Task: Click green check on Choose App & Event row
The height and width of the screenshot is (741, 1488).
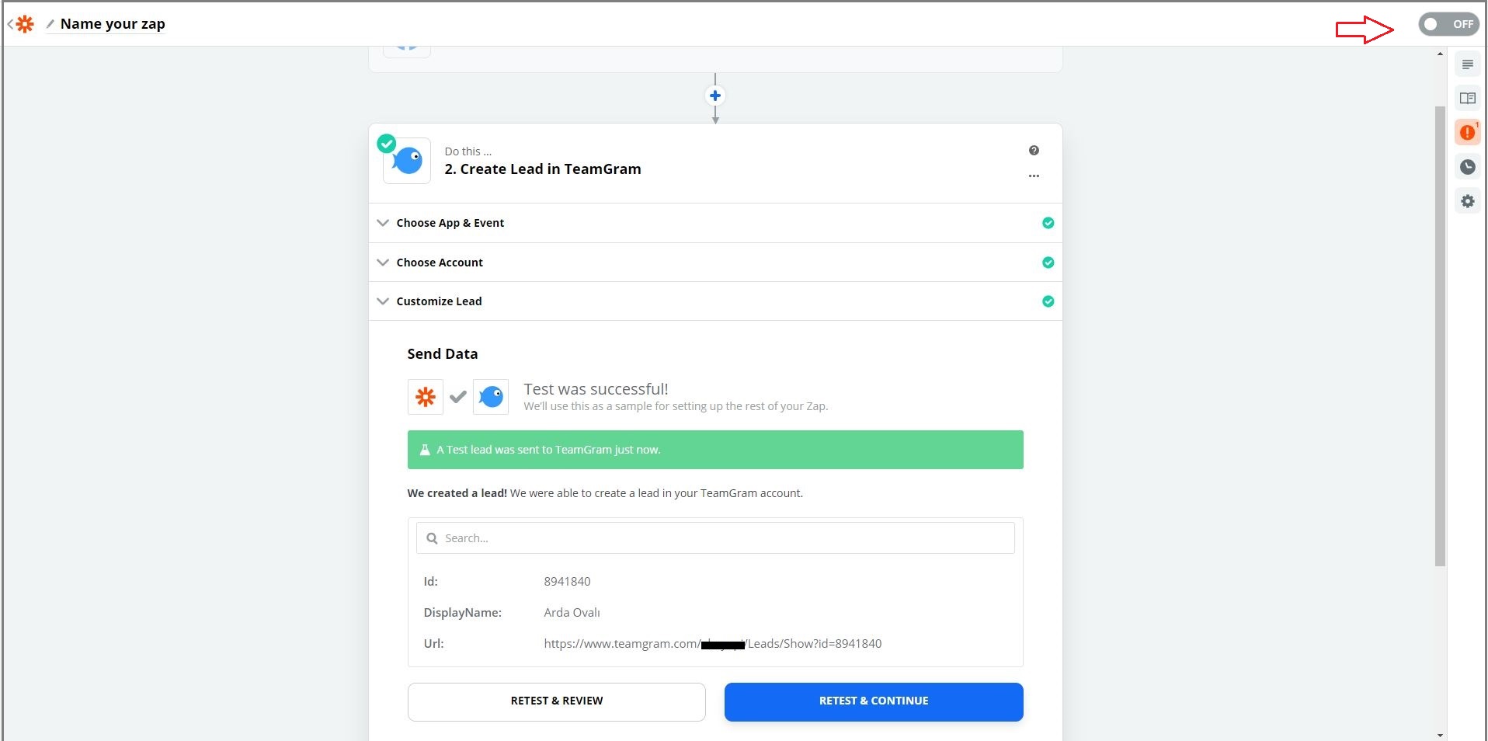Action: pos(1048,223)
